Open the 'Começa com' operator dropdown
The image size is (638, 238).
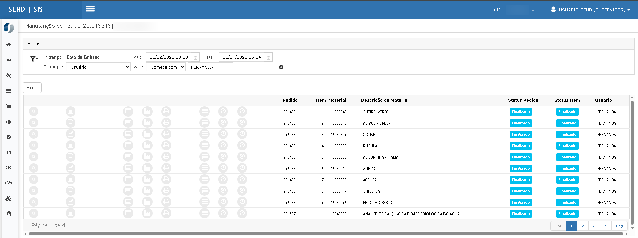pos(166,67)
